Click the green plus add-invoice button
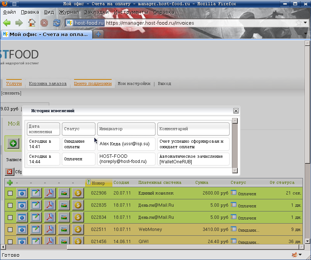This screenshot has width=311, height=260. pos(13,143)
